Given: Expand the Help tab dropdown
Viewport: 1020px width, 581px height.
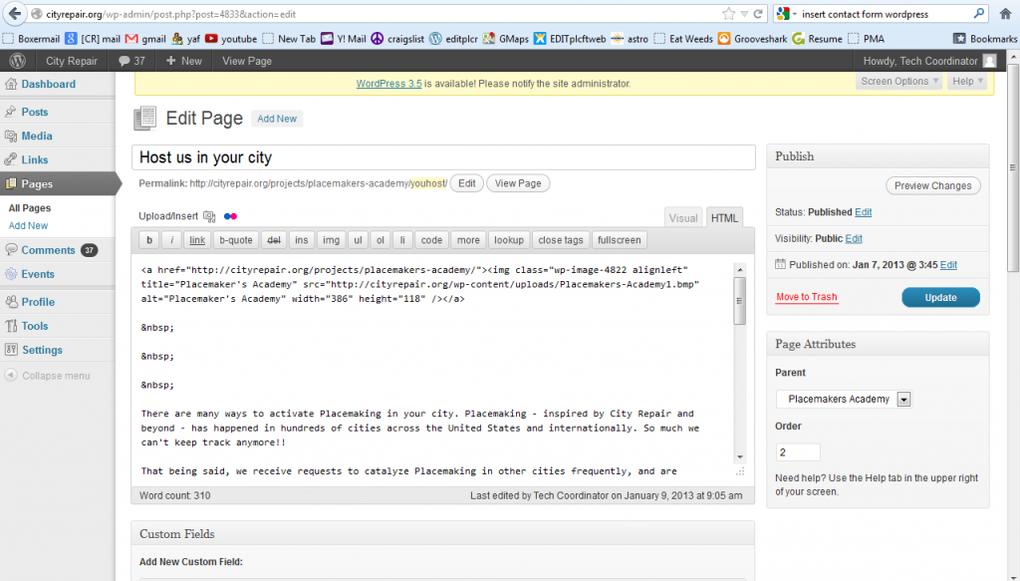Looking at the screenshot, I should click(x=966, y=82).
